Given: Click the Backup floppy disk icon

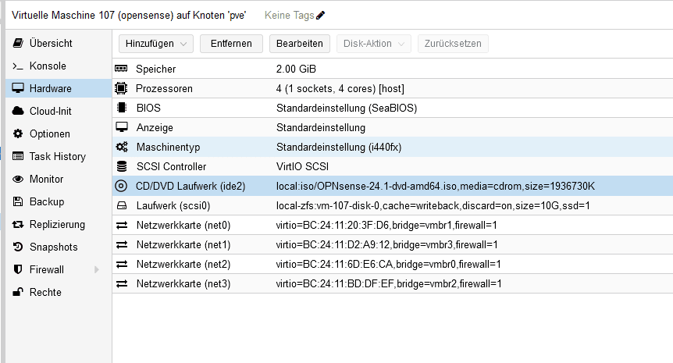Looking at the screenshot, I should (18, 202).
